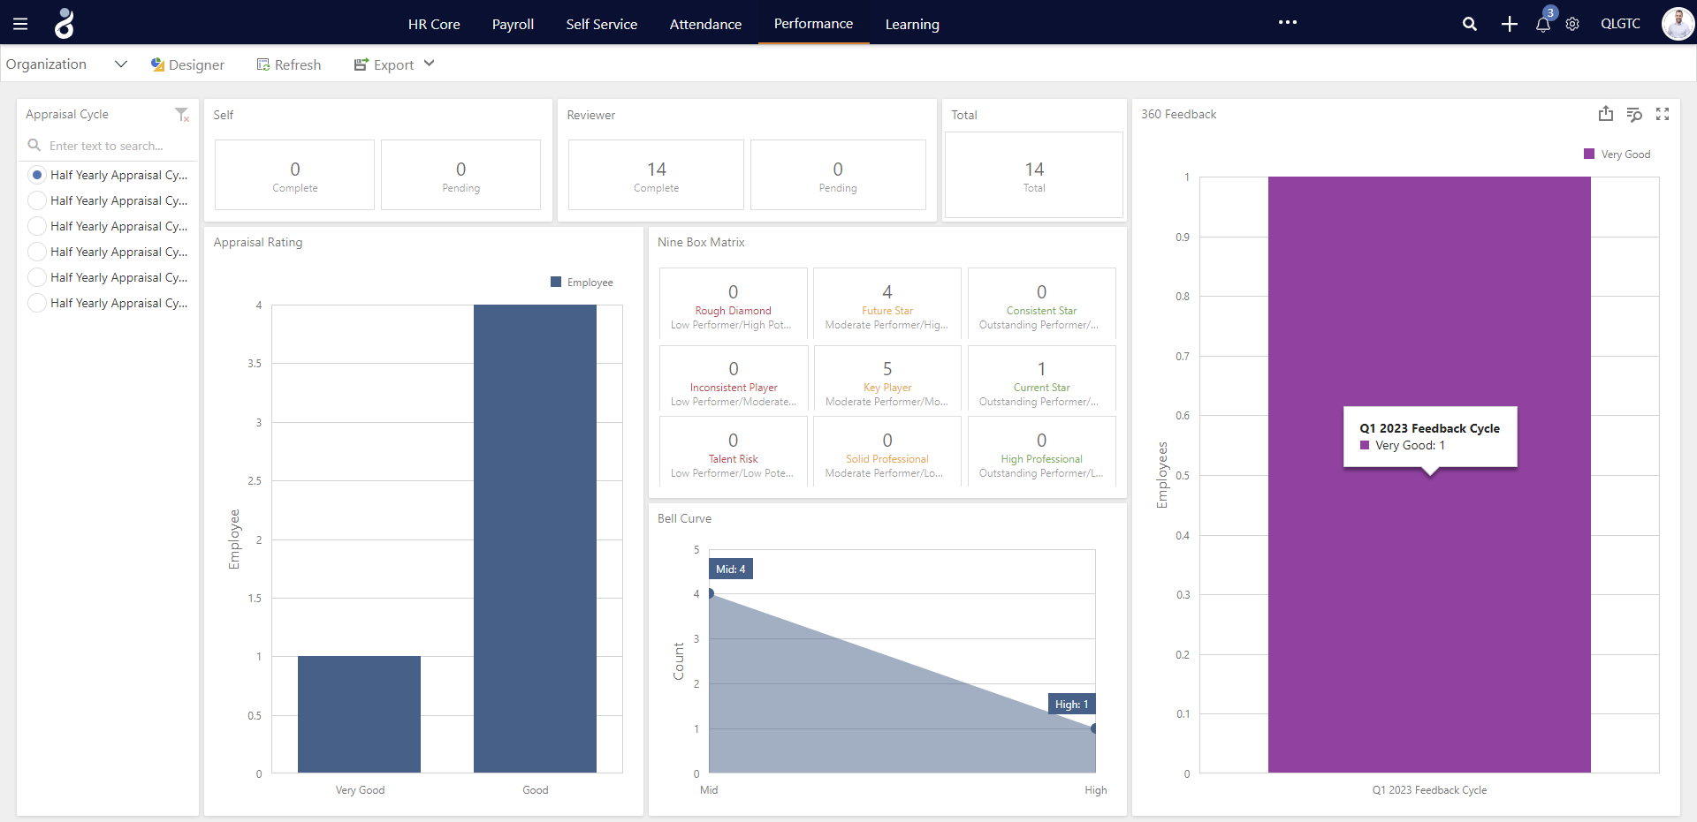Open settings via the gear icon
The image size is (1697, 822).
1572,24
